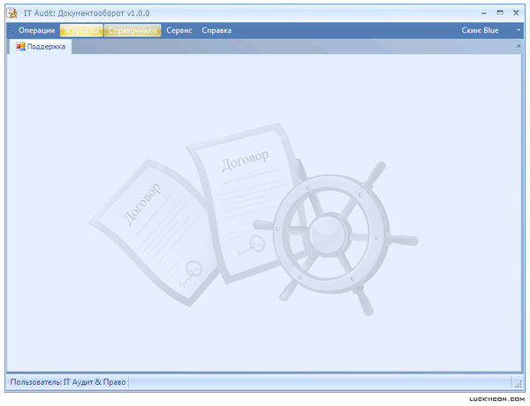Minimize the IT Audit window
The image size is (530, 406).
485,12
